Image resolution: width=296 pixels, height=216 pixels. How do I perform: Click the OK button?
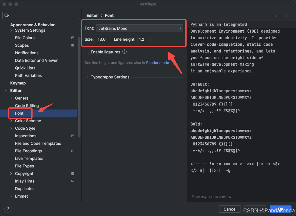pyautogui.click(x=281, y=209)
